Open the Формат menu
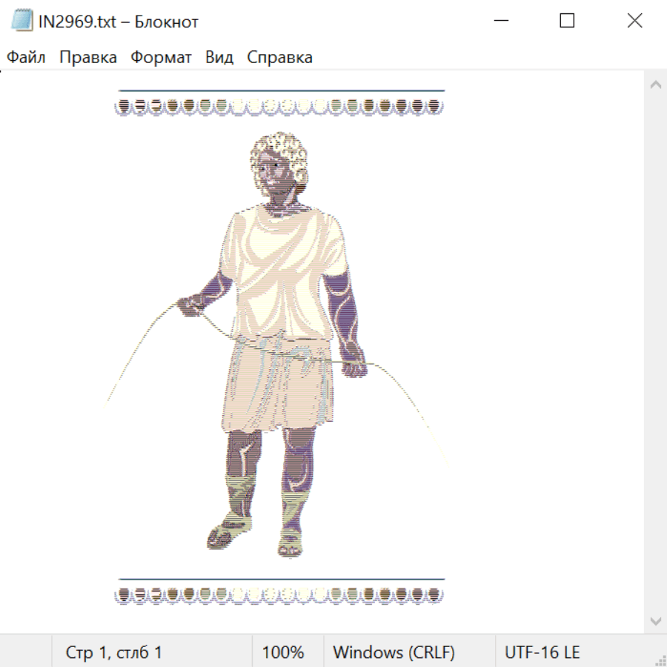The height and width of the screenshot is (667, 667). point(161,58)
